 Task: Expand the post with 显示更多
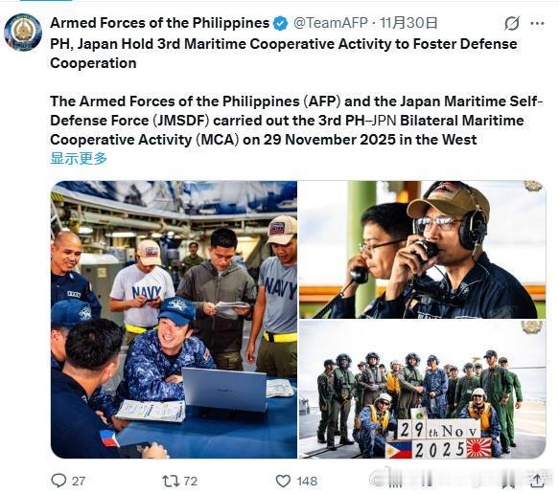pos(79,158)
